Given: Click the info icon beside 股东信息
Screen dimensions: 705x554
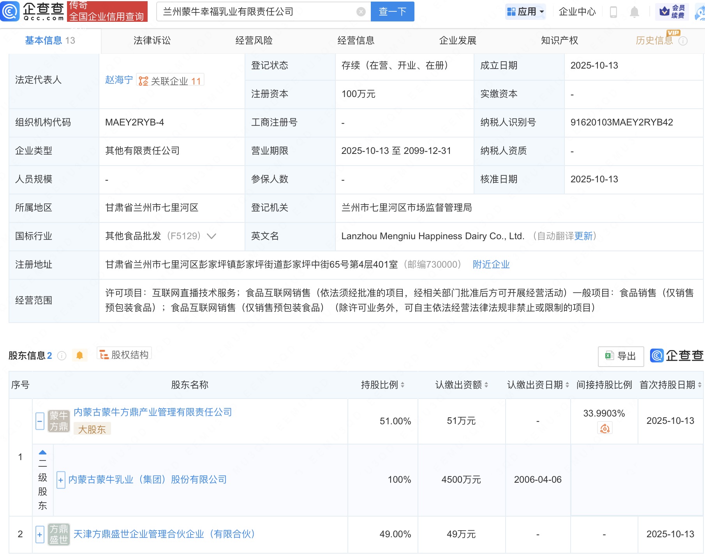Looking at the screenshot, I should [62, 356].
